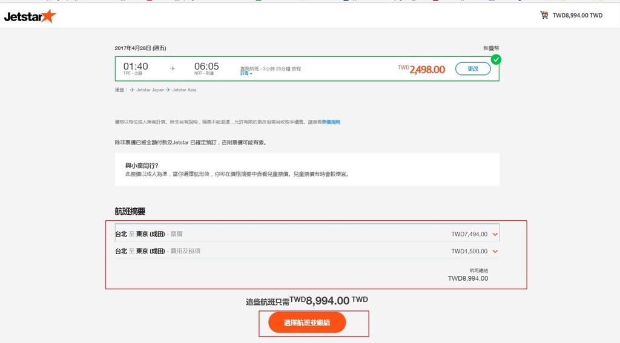Click 台北 至 東京 (成田) - 票價 row
Viewport: 620px width, 343px height.
[x=307, y=234]
